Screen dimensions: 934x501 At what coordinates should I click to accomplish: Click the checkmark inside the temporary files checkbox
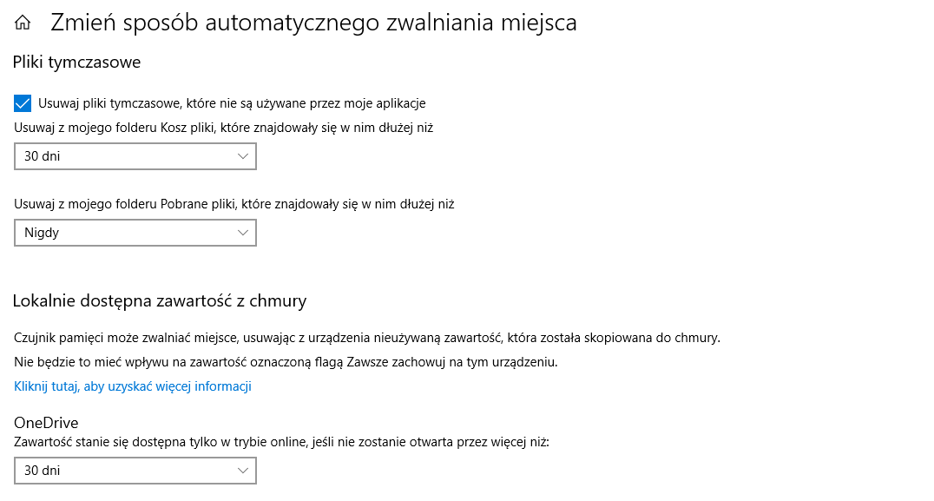[x=20, y=102]
